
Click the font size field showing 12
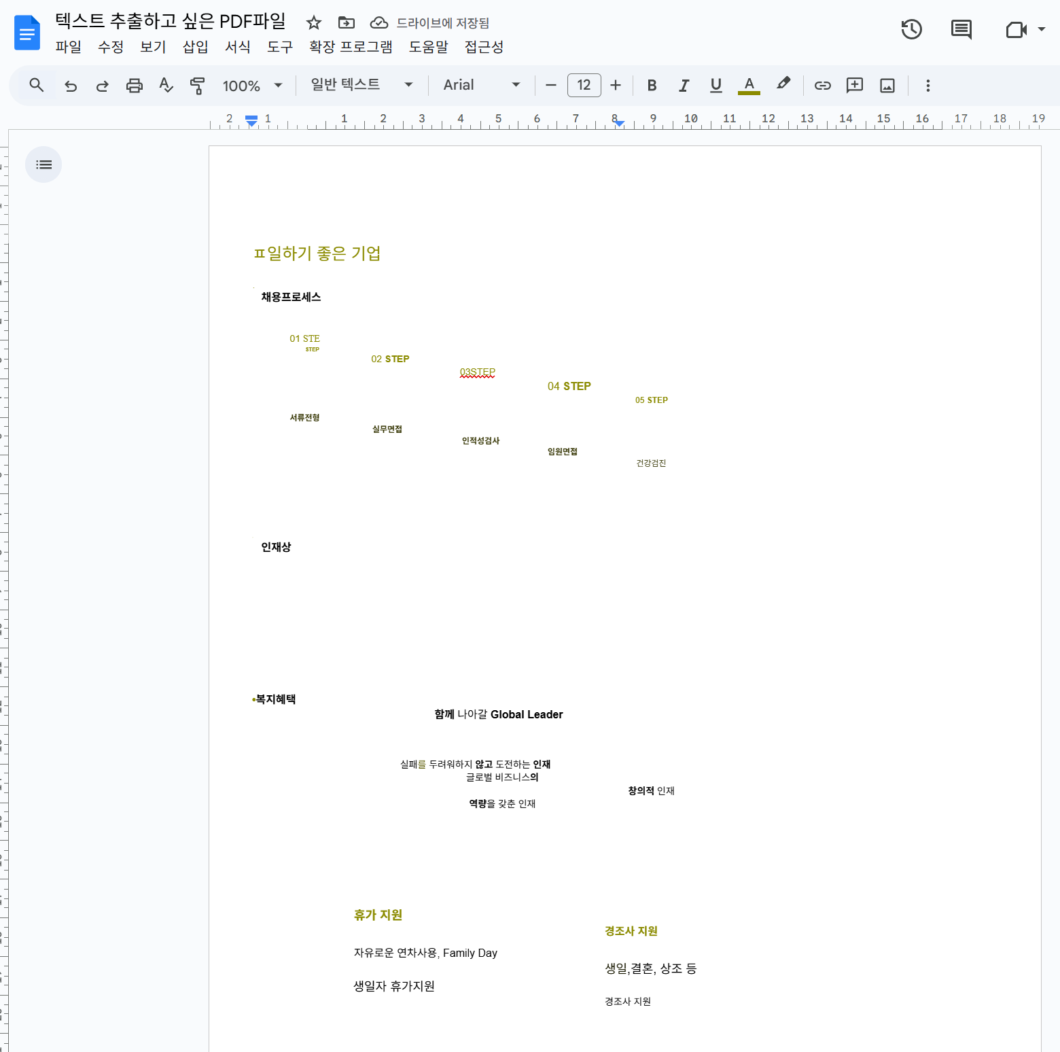584,85
